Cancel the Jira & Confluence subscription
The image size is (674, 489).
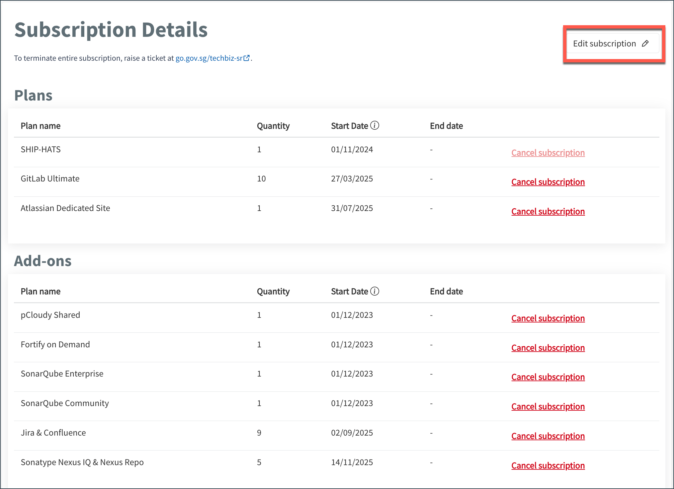(x=548, y=436)
